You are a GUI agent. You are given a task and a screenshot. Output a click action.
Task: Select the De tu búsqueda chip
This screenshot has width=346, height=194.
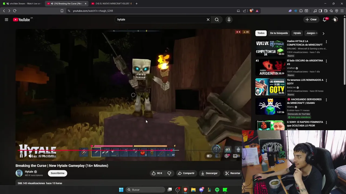[279, 33]
